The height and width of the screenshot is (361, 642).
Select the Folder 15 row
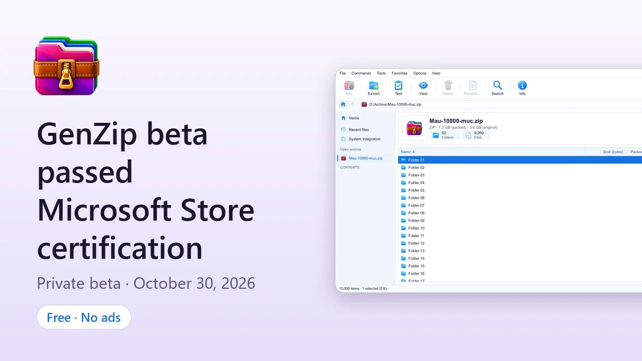tap(520, 266)
